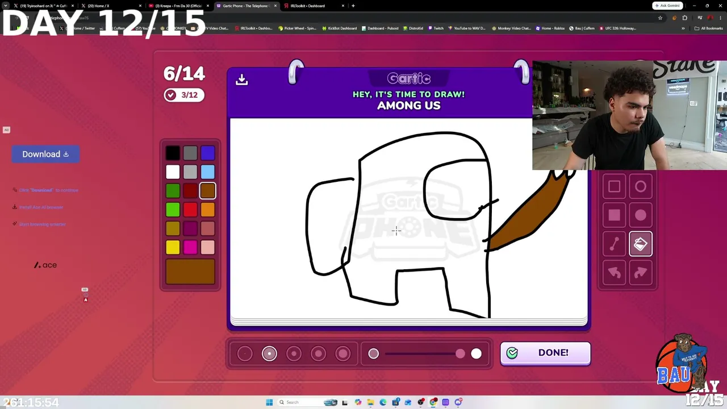Choose the white color swatch
Screen dimensions: 727x409
(173, 172)
